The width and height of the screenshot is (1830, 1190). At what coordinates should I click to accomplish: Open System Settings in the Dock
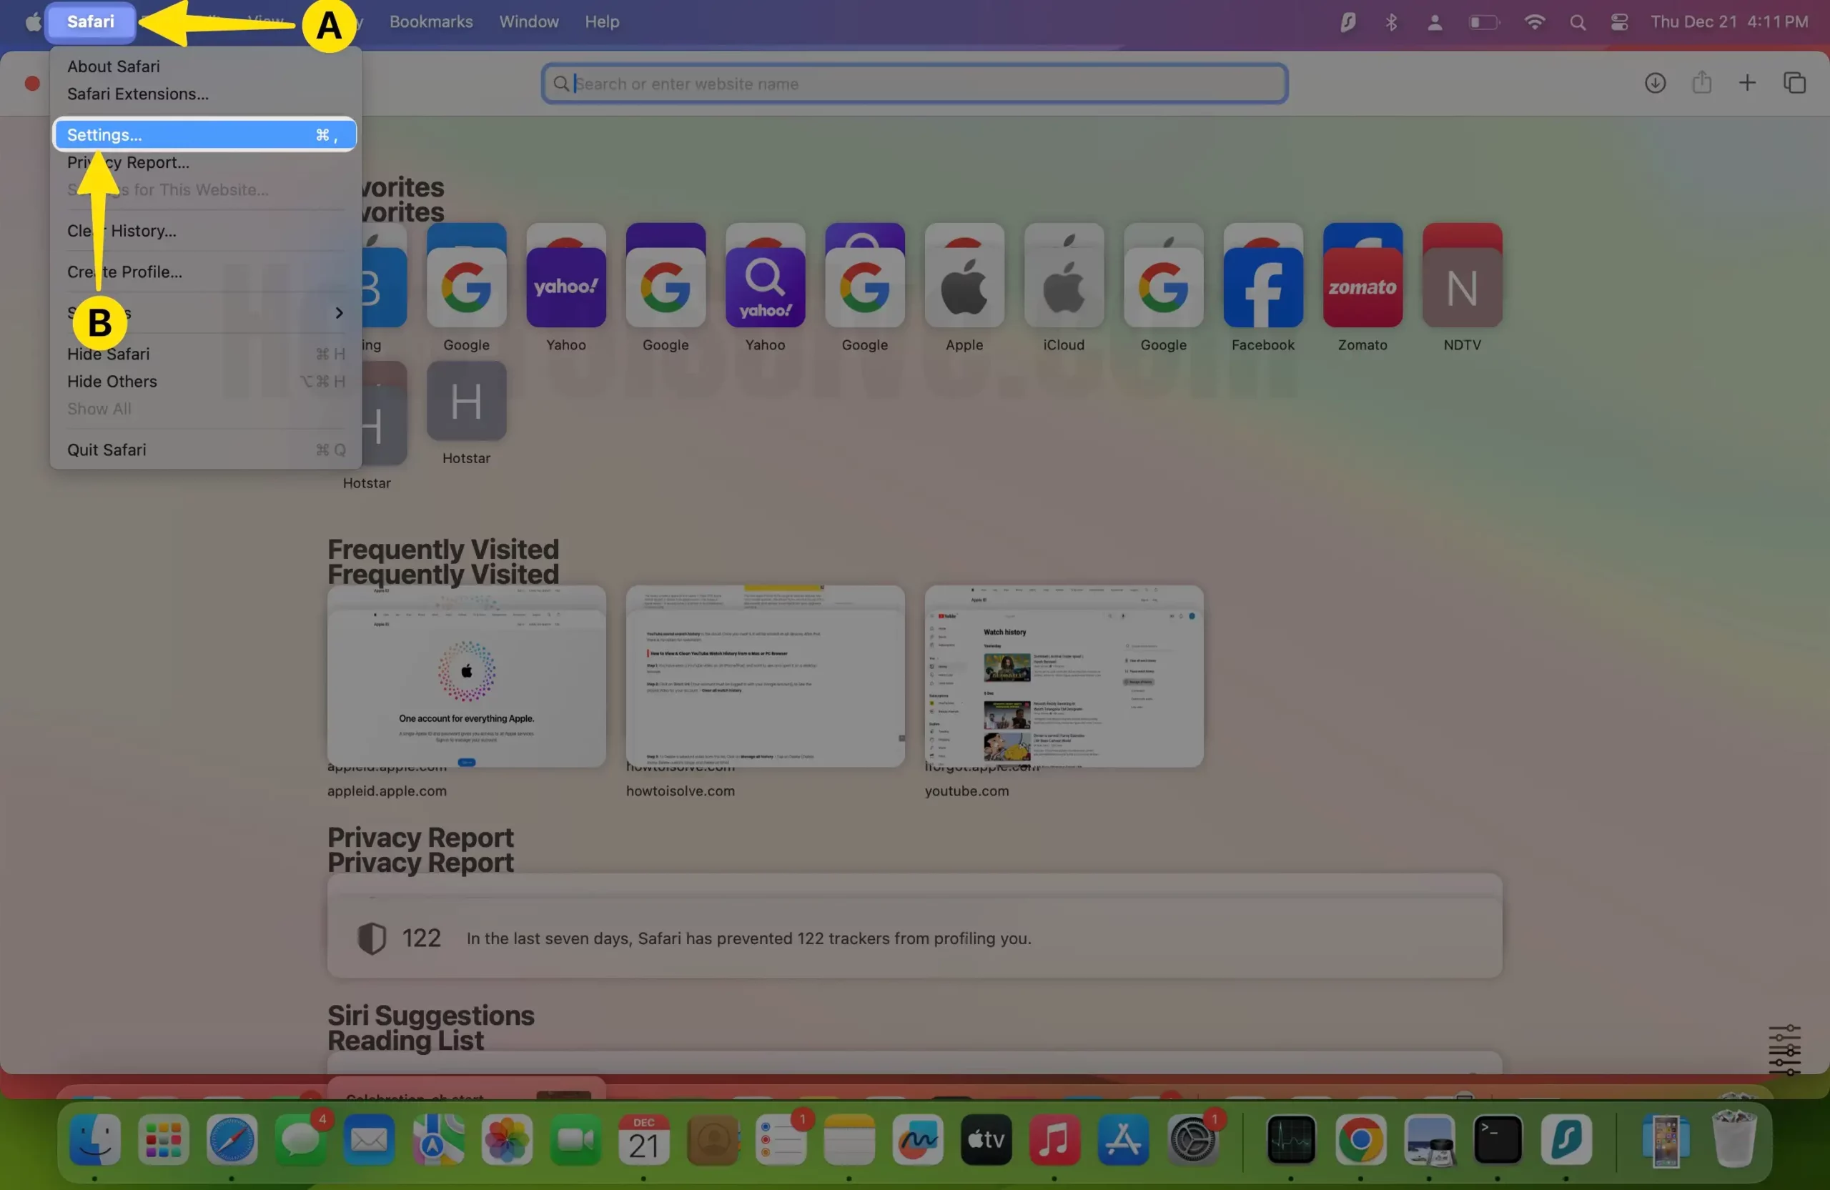1192,1139
